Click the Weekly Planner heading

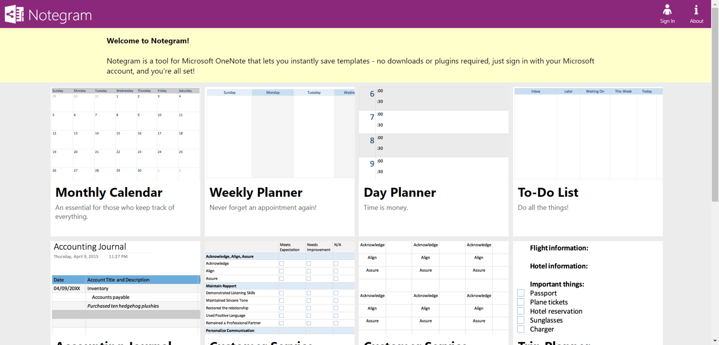(x=256, y=192)
